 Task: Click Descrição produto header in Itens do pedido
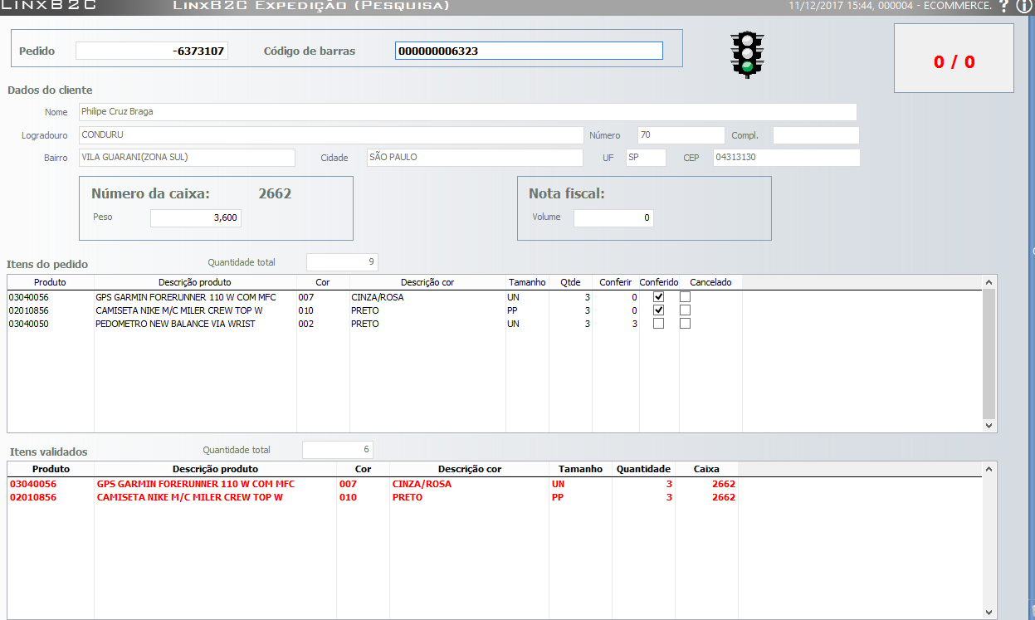[195, 282]
